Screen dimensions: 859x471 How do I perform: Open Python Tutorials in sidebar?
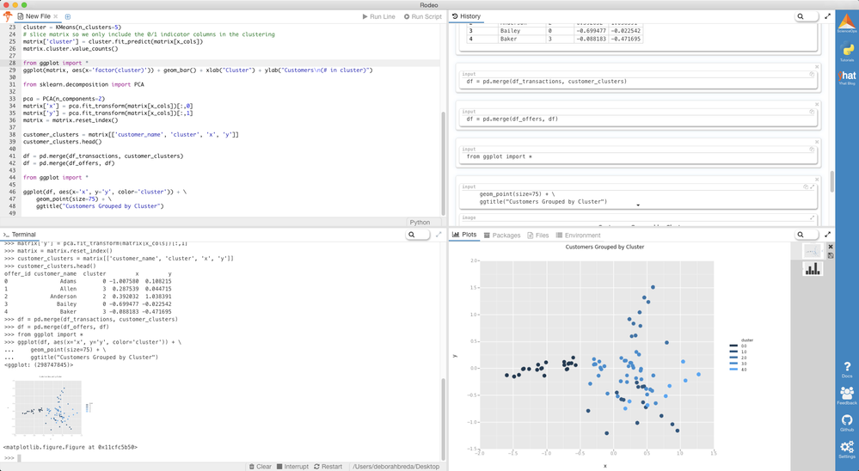(847, 51)
